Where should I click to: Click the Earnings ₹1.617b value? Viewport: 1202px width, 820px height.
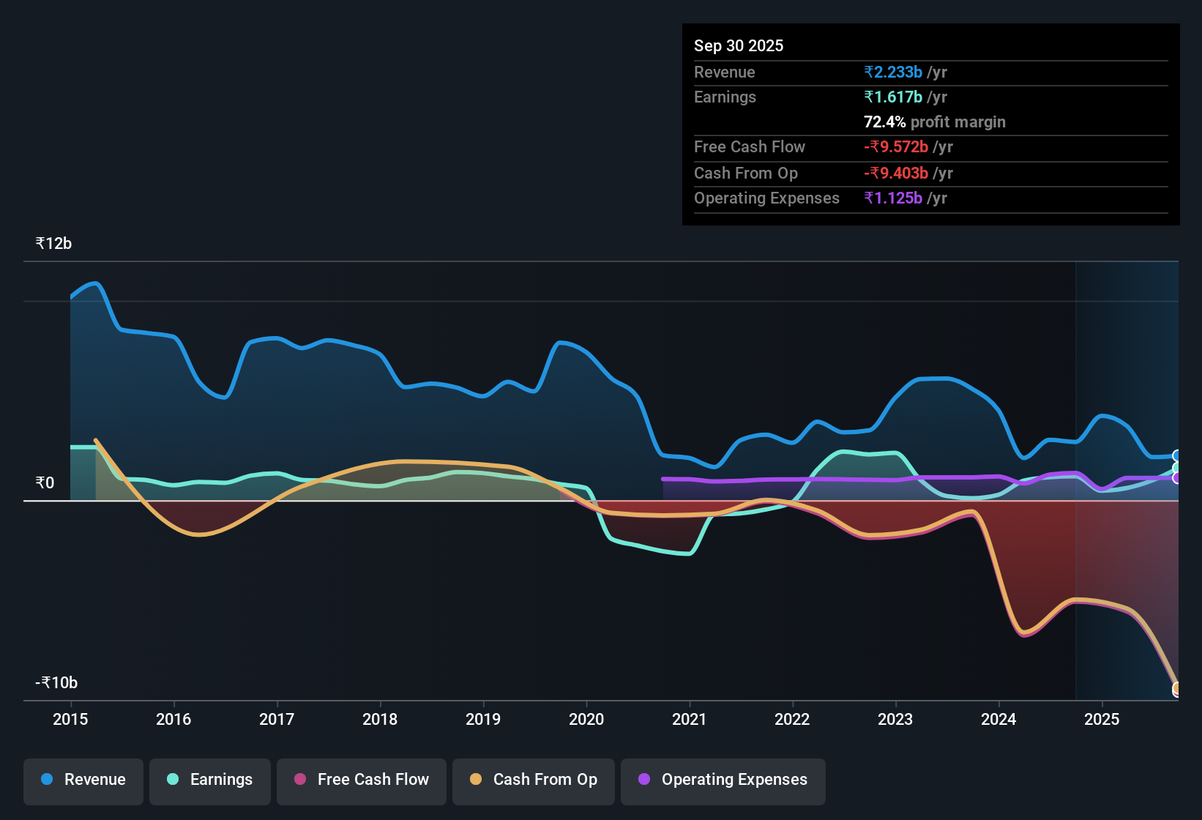click(892, 97)
